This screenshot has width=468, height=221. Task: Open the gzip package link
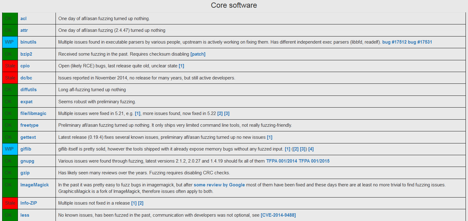tap(25, 173)
